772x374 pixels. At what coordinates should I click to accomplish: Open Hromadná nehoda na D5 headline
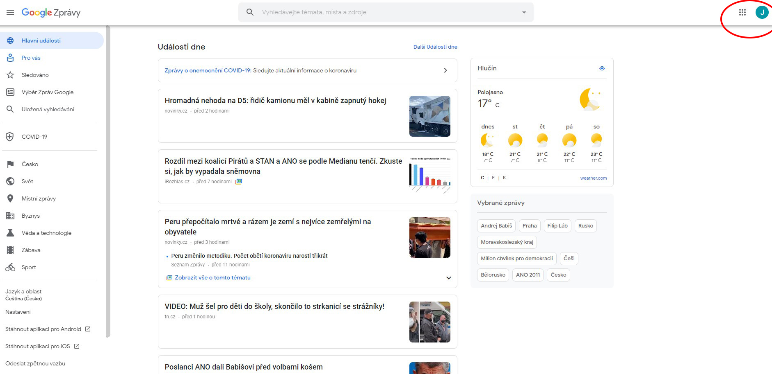tap(275, 101)
